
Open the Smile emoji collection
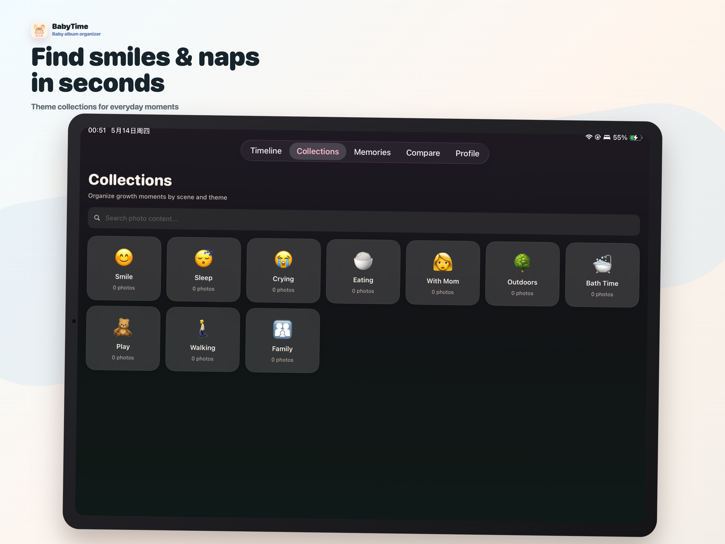tap(124, 257)
